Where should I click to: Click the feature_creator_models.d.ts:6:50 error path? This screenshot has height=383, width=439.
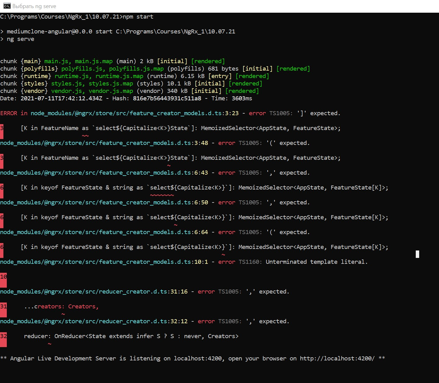pyautogui.click(x=104, y=202)
